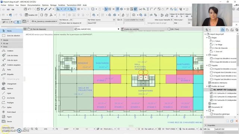The width and height of the screenshot is (239, 134).
Task: Select the Dessin drawing tool
Action: click(12, 121)
